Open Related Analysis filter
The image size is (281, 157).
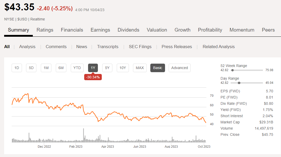[x=218, y=47]
